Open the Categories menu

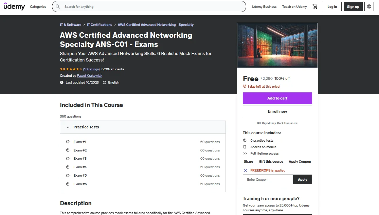pos(38,6)
